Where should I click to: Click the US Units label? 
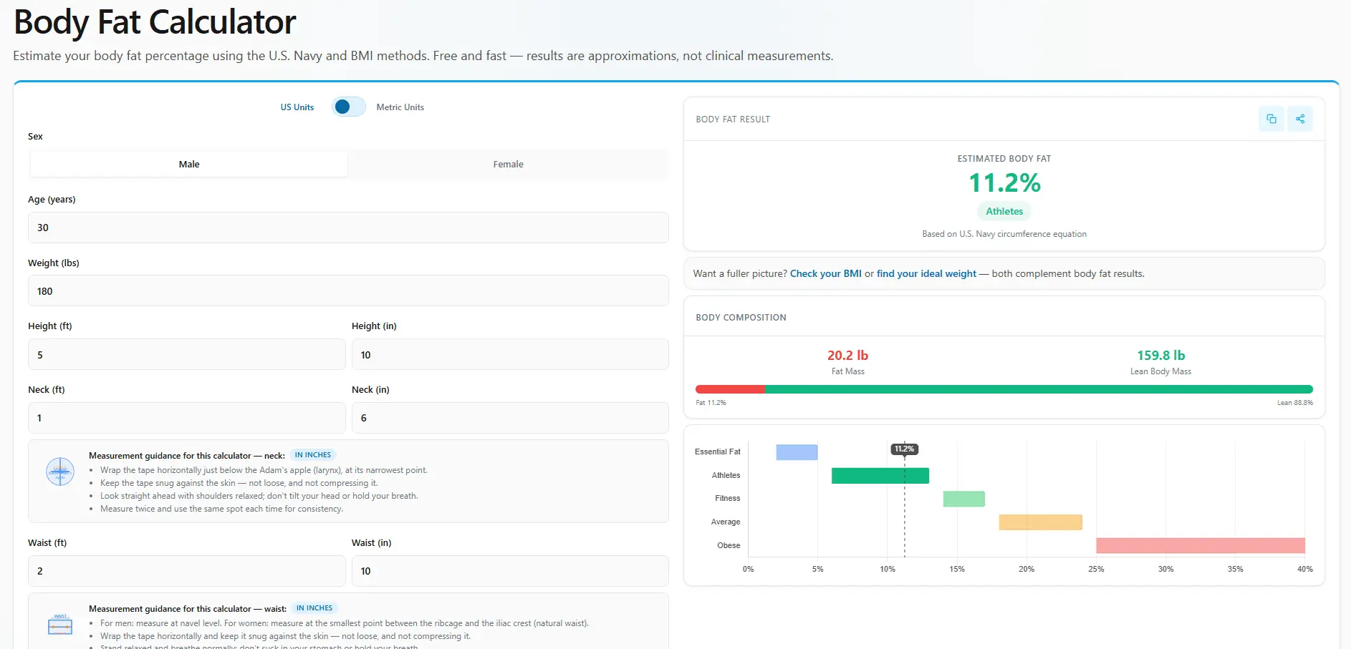click(x=297, y=107)
